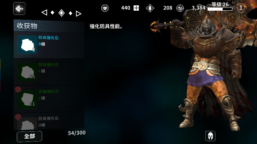Select the small diamond indicator right of center
This screenshot has width=257, height=144.
click(70, 13)
